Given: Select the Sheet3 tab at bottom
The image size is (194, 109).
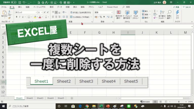Looking at the screenshot, I should (40, 98).
